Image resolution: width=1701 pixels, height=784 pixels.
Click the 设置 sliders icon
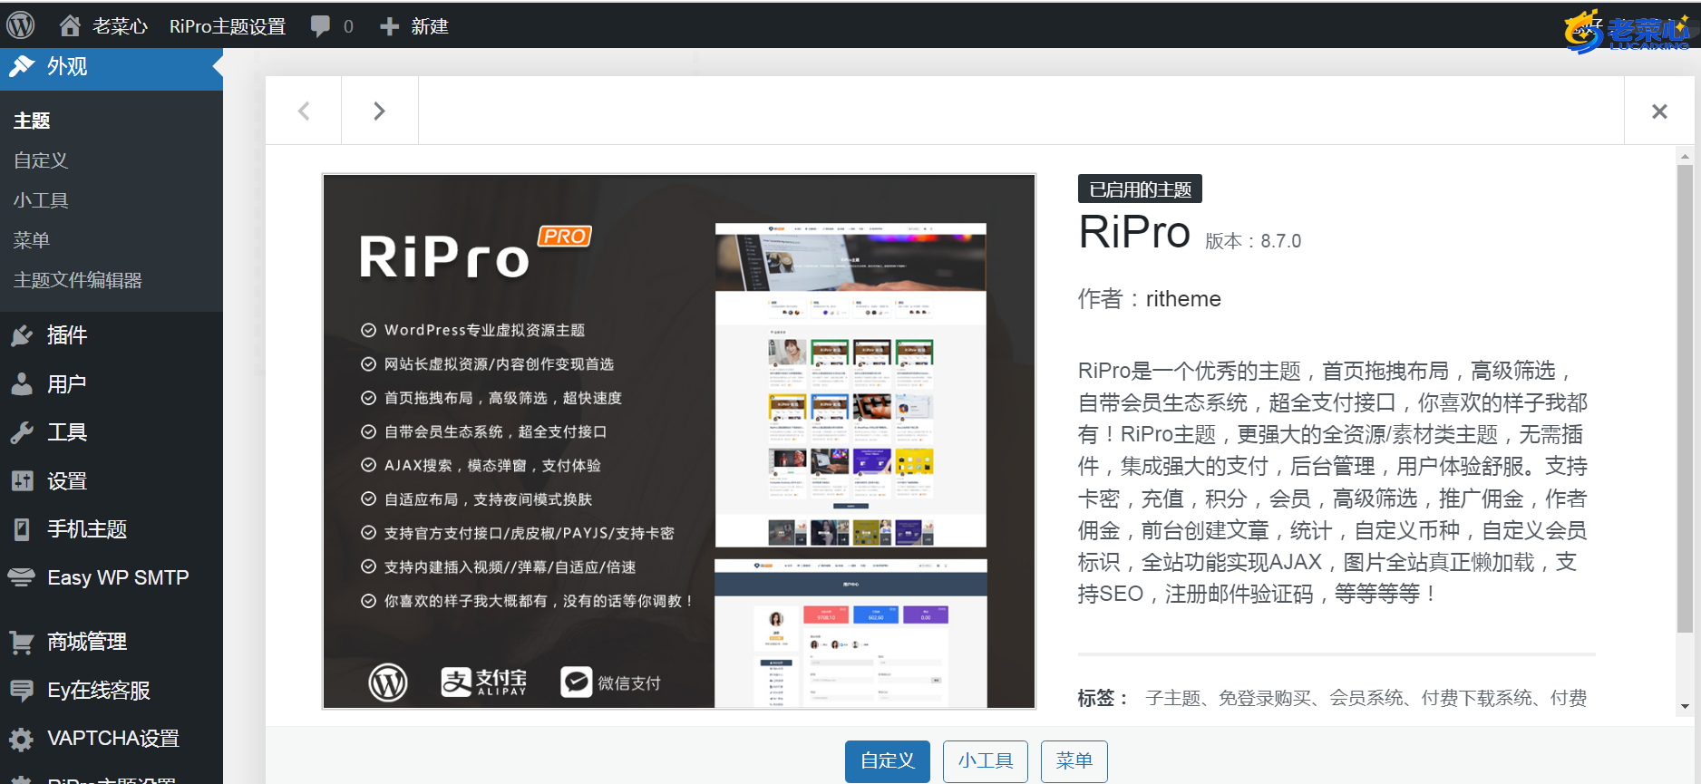22,480
